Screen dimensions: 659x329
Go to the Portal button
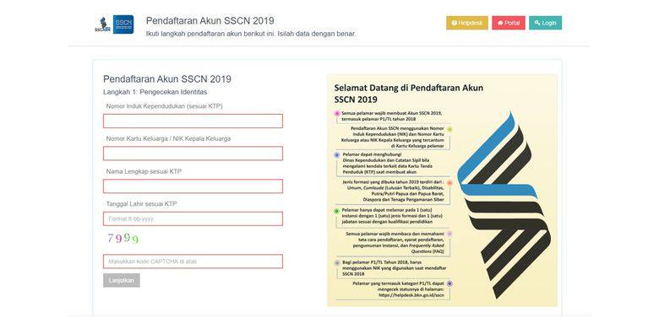click(509, 23)
